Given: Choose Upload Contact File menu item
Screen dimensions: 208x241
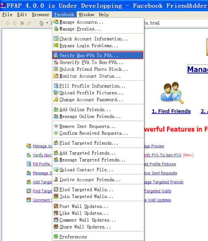Looking at the screenshot, I should click(x=98, y=169).
